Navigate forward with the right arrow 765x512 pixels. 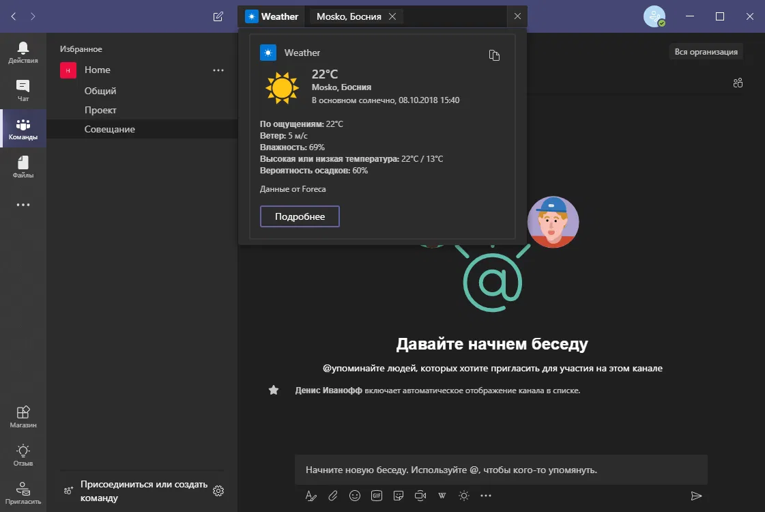[33, 16]
